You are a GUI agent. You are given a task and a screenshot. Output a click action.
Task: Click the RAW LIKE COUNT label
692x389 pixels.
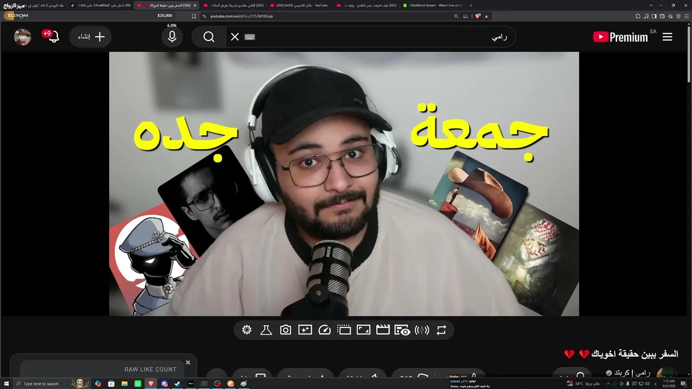tap(150, 370)
